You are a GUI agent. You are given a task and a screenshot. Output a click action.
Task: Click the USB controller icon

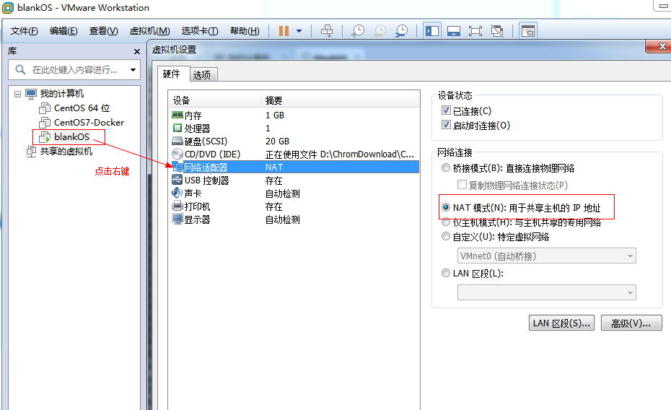coord(177,180)
